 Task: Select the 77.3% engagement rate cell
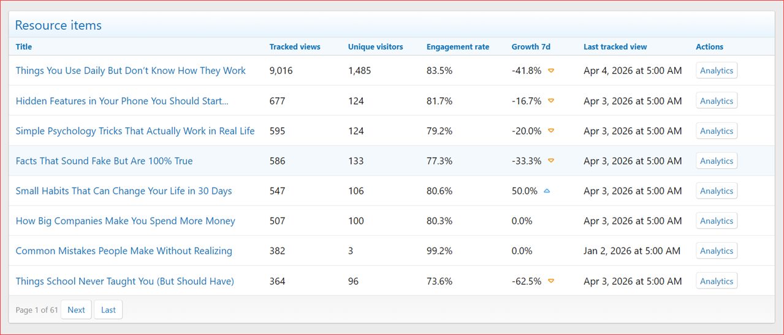click(440, 161)
